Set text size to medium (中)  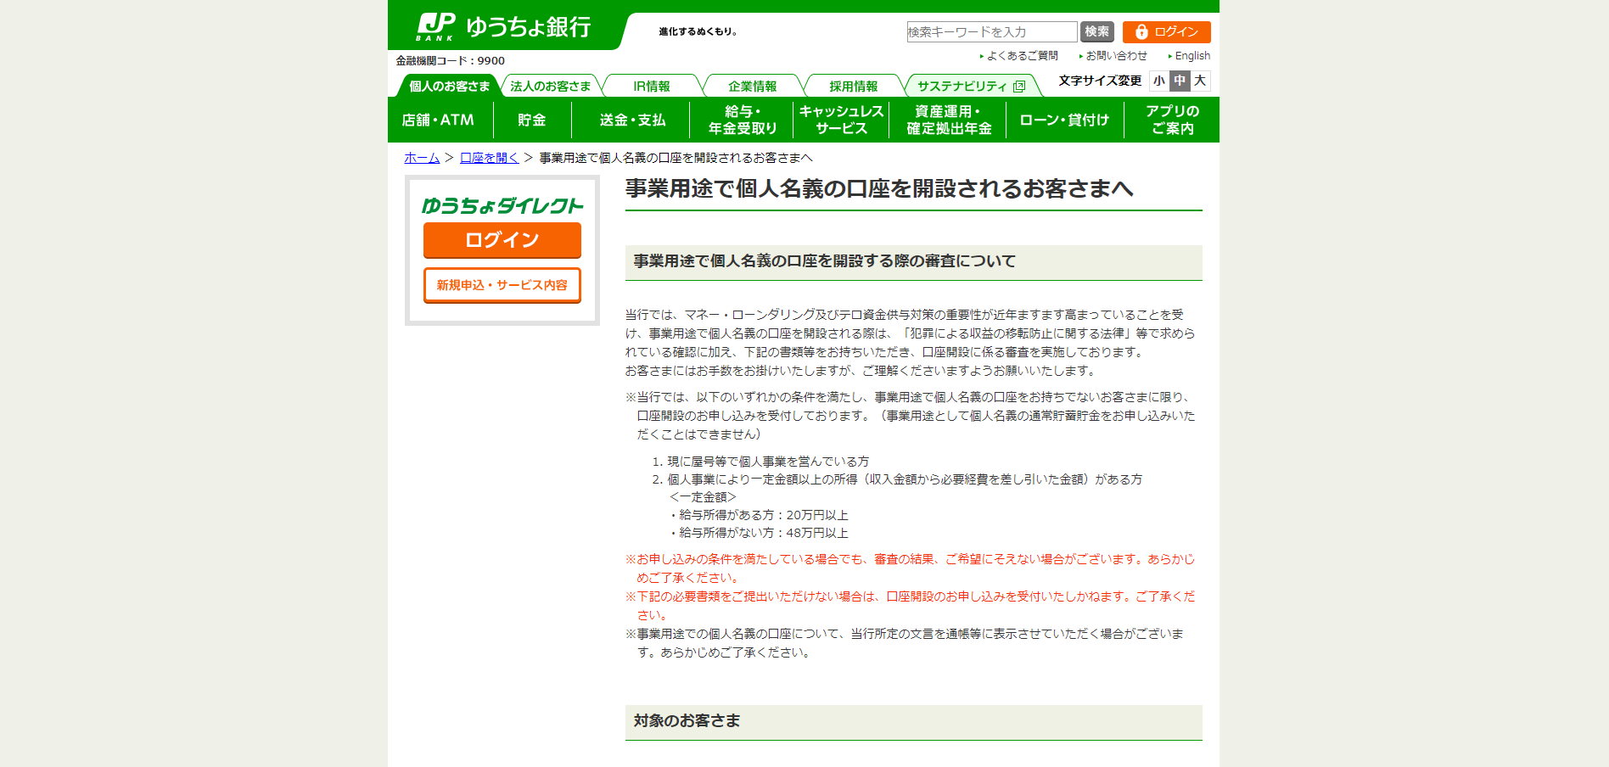(x=1180, y=81)
